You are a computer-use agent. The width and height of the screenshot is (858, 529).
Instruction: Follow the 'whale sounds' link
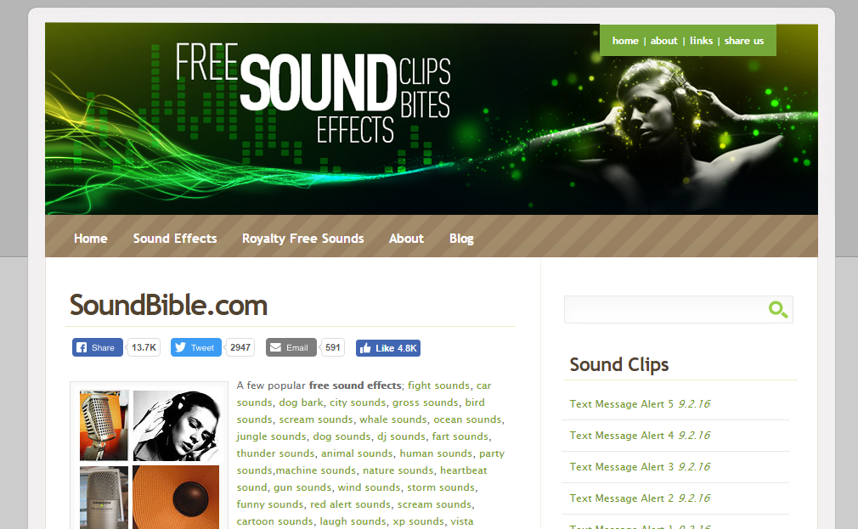[x=392, y=419]
